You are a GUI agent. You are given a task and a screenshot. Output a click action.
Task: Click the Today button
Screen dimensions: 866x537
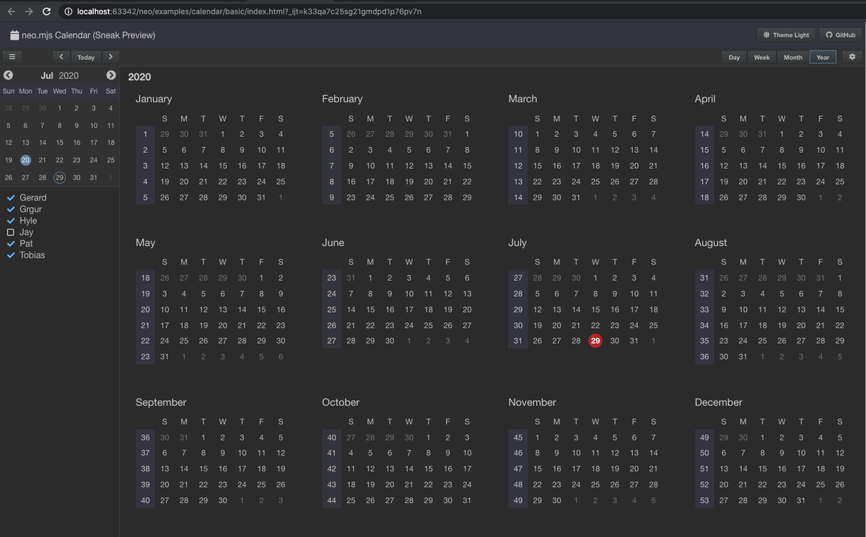tap(86, 57)
